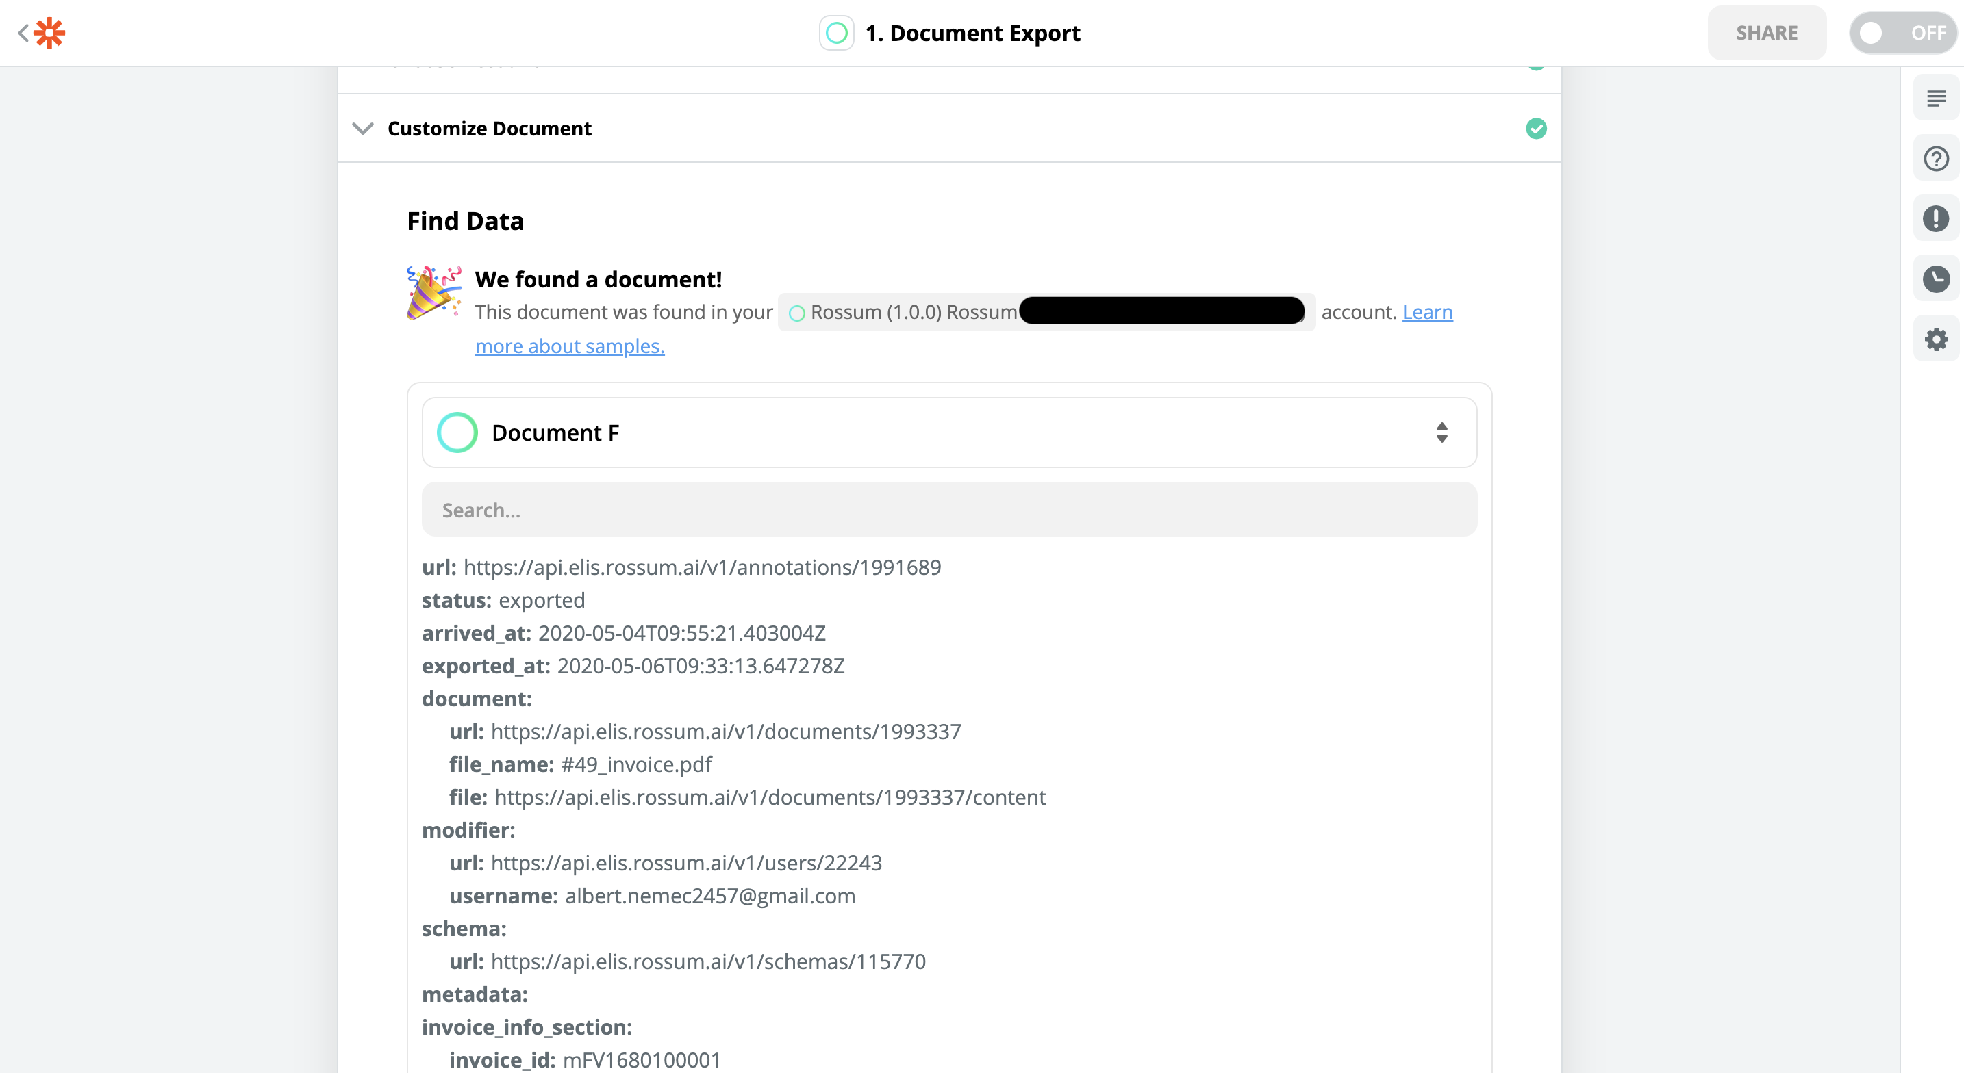Click the Rossum step icon in title

click(x=836, y=33)
